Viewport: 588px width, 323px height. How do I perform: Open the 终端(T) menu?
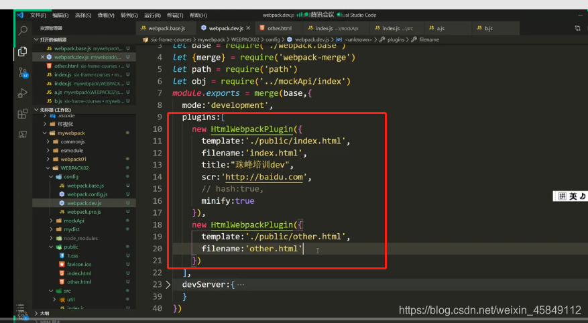[x=175, y=15]
